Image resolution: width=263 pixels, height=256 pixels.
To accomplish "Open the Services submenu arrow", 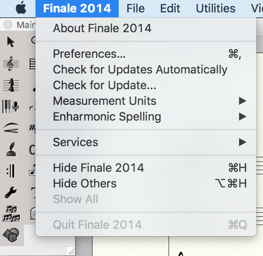I will point(242,142).
